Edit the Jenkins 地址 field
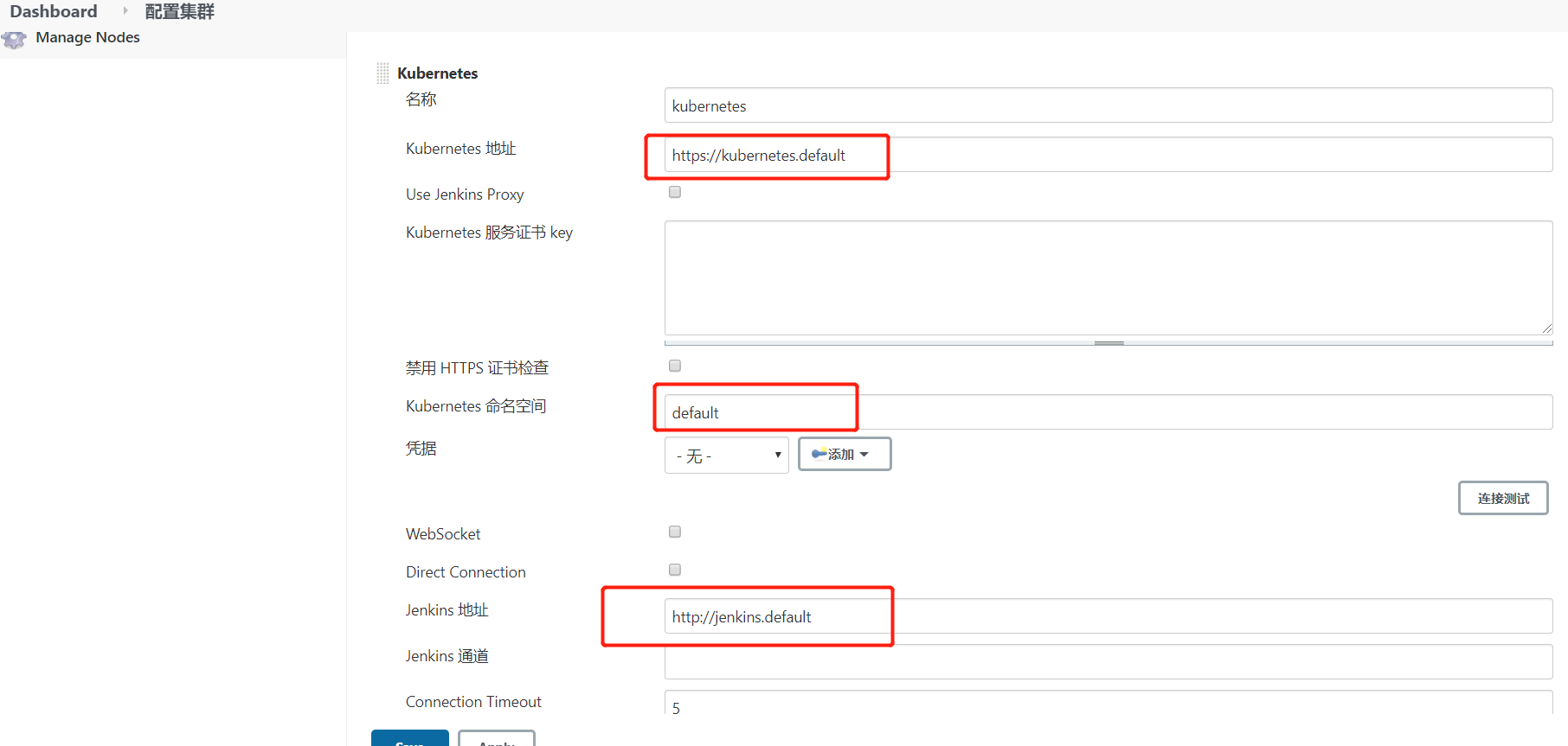Viewport: 1568px width, 746px height. 1109,616
